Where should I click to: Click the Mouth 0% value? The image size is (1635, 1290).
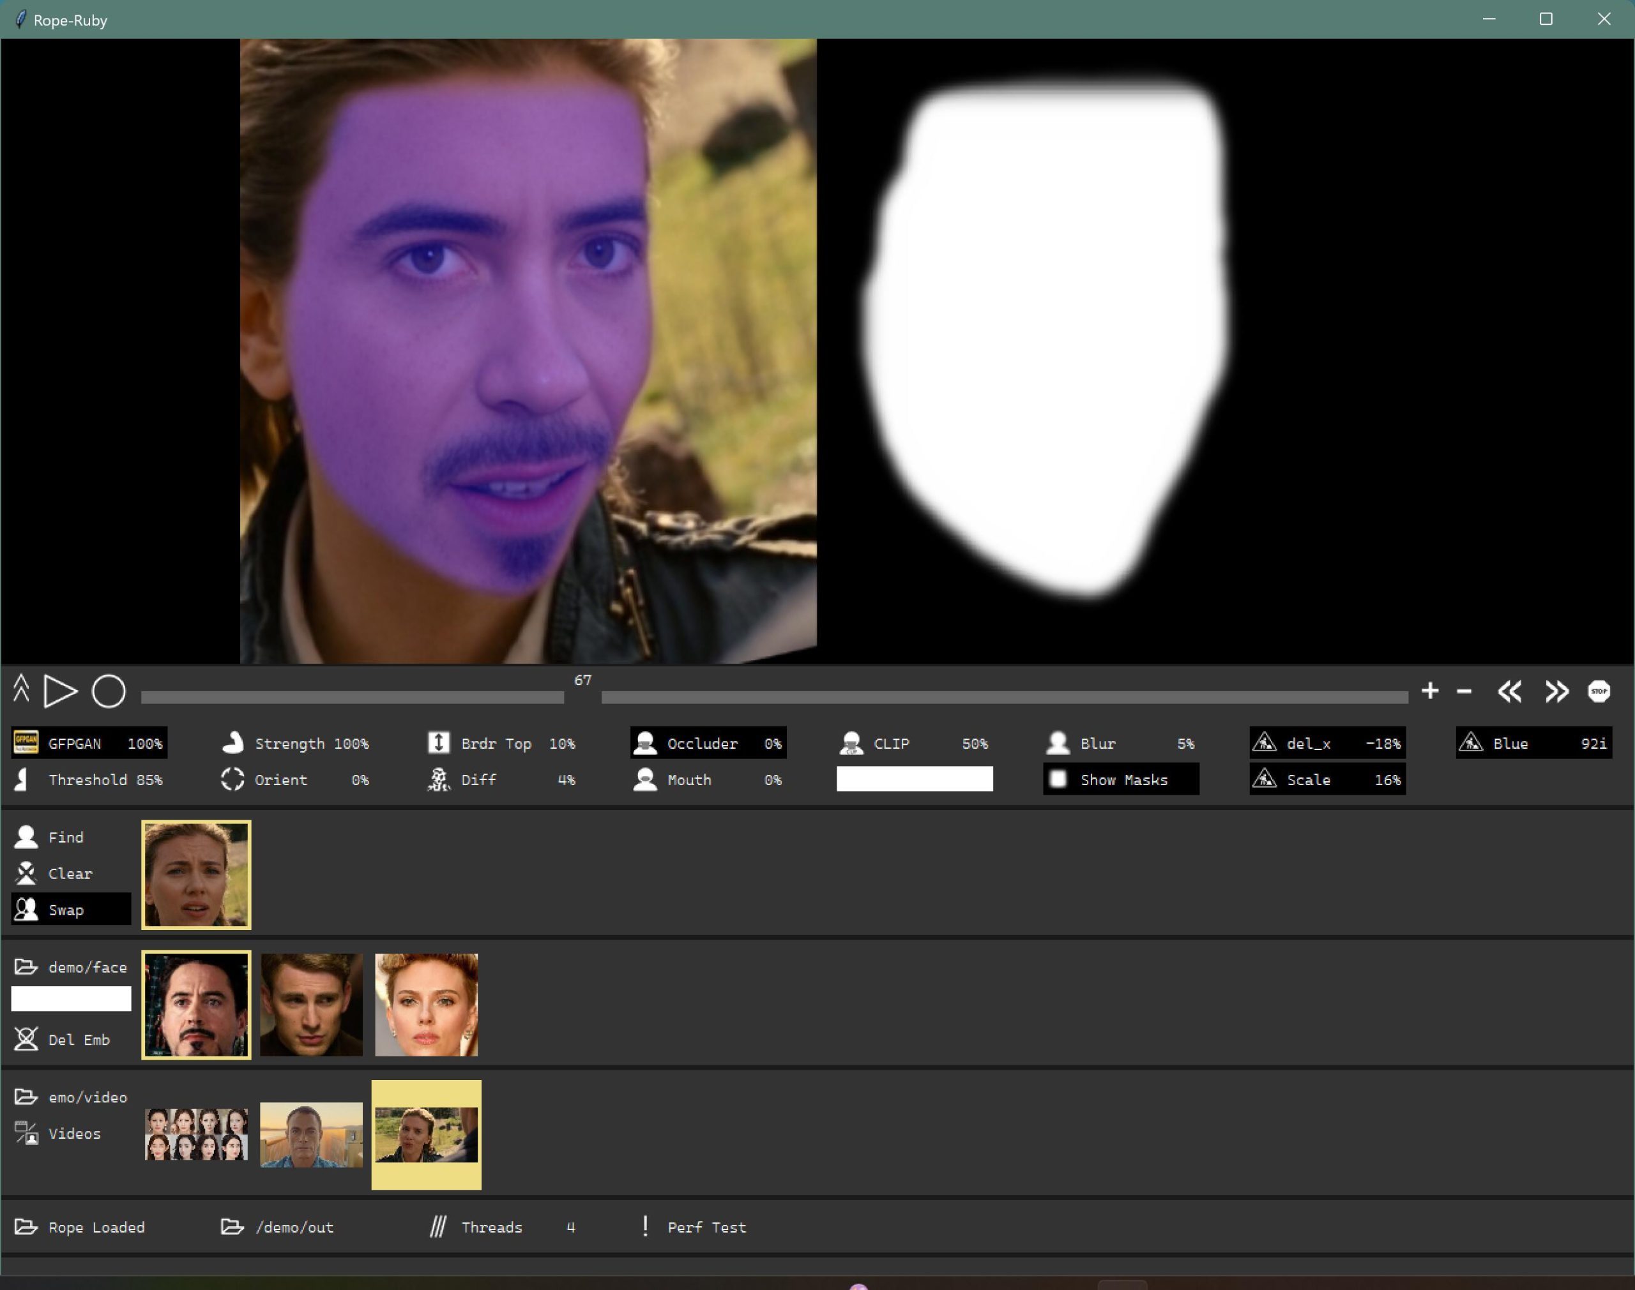773,780
